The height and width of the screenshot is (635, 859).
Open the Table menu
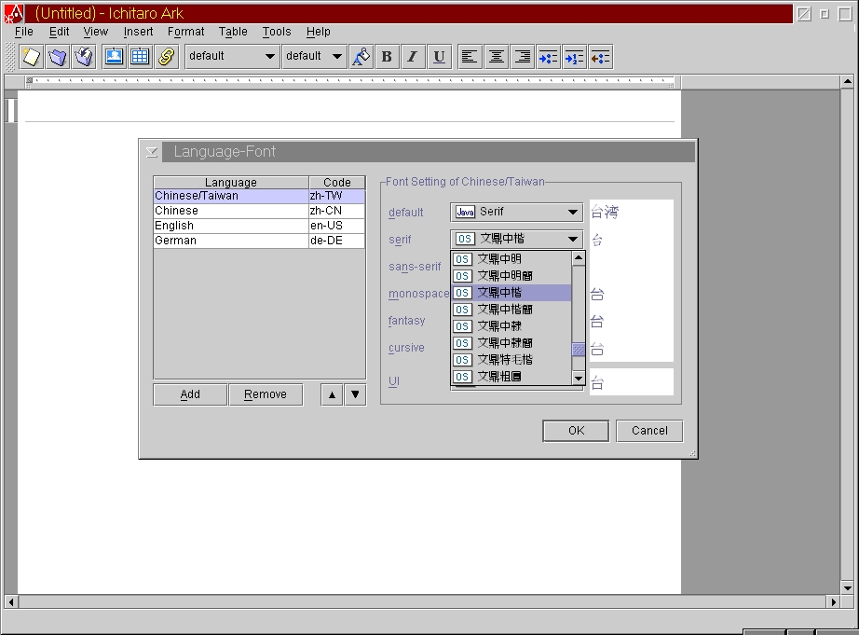coord(233,32)
